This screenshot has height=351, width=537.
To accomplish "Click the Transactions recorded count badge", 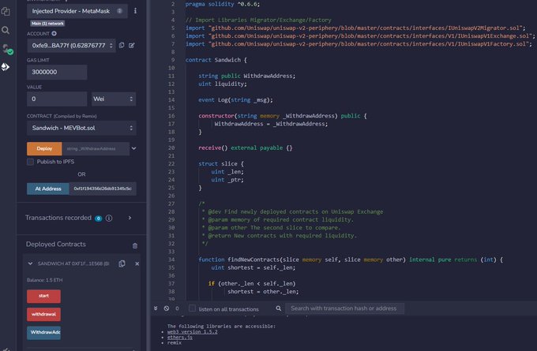I will [x=98, y=218].
